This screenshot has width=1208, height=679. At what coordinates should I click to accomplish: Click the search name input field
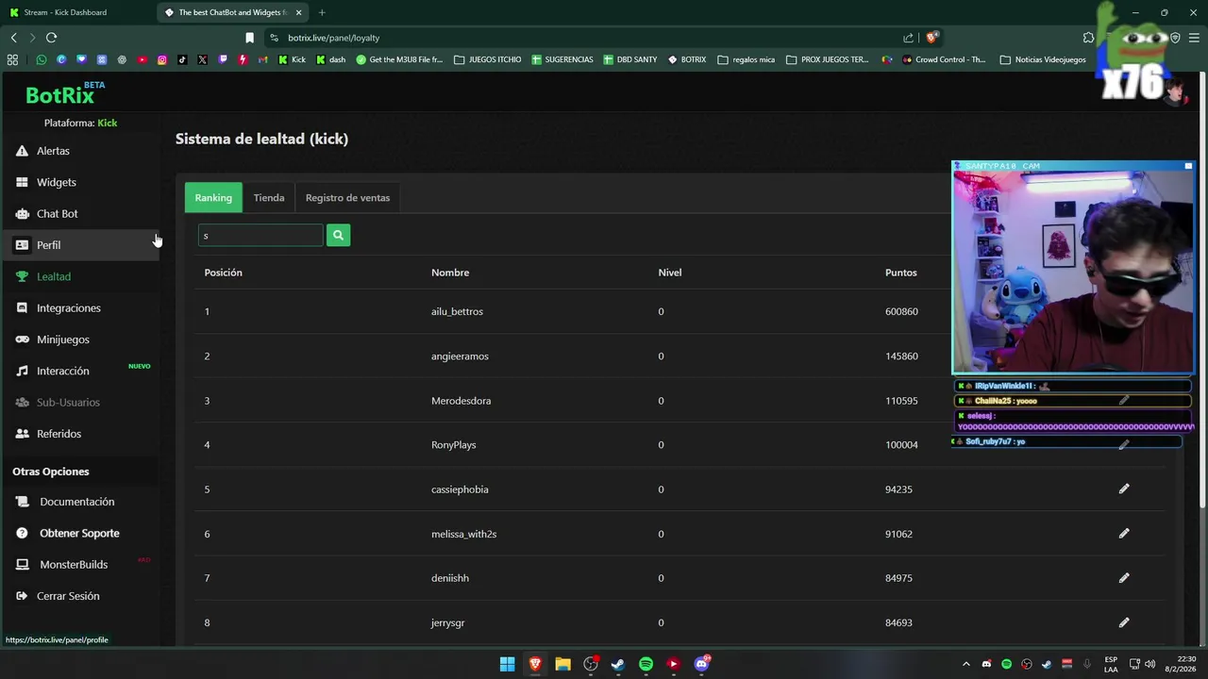coord(260,235)
